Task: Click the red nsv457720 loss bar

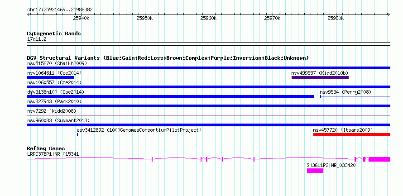Action: [x=351, y=134]
